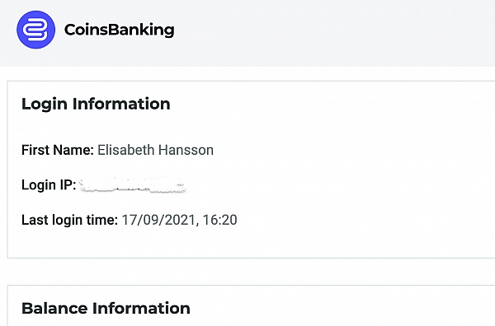This screenshot has height=326, width=495.
Task: Select the login time 16:20
Action: click(219, 220)
